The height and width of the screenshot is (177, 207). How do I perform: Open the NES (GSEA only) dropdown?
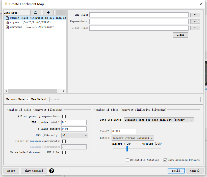(x=75, y=136)
